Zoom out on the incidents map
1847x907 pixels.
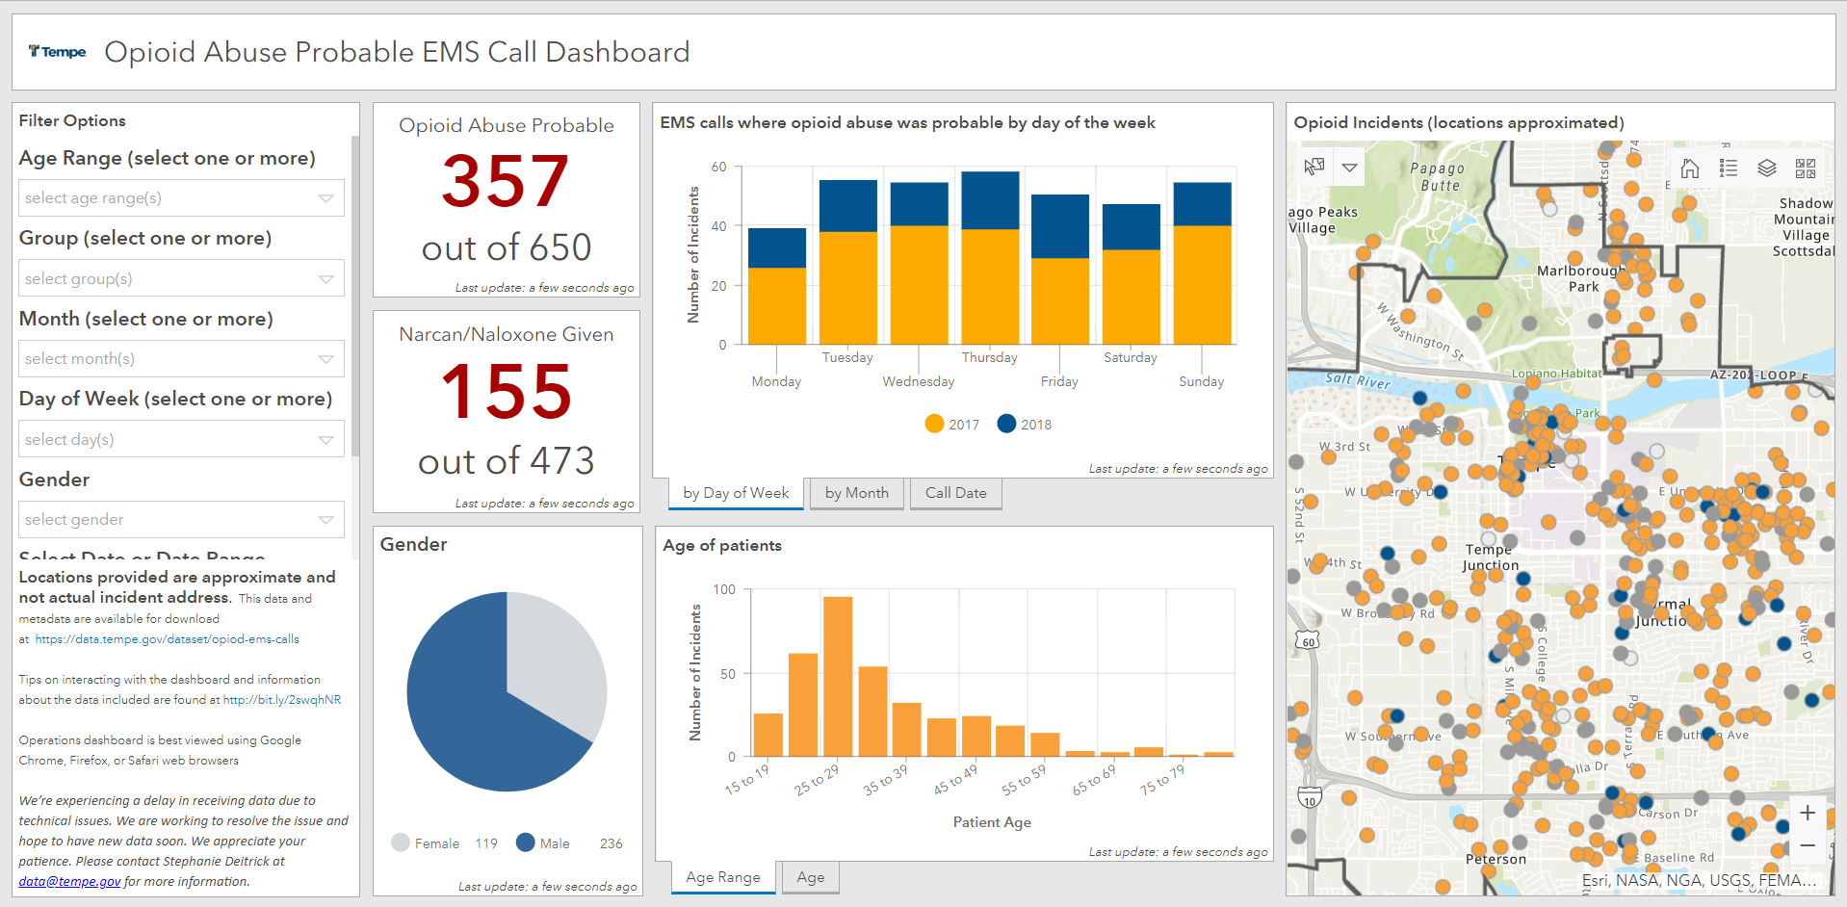tap(1808, 846)
